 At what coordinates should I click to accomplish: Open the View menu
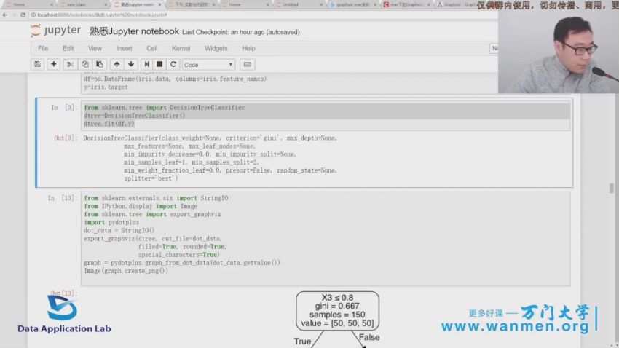[x=95, y=48]
